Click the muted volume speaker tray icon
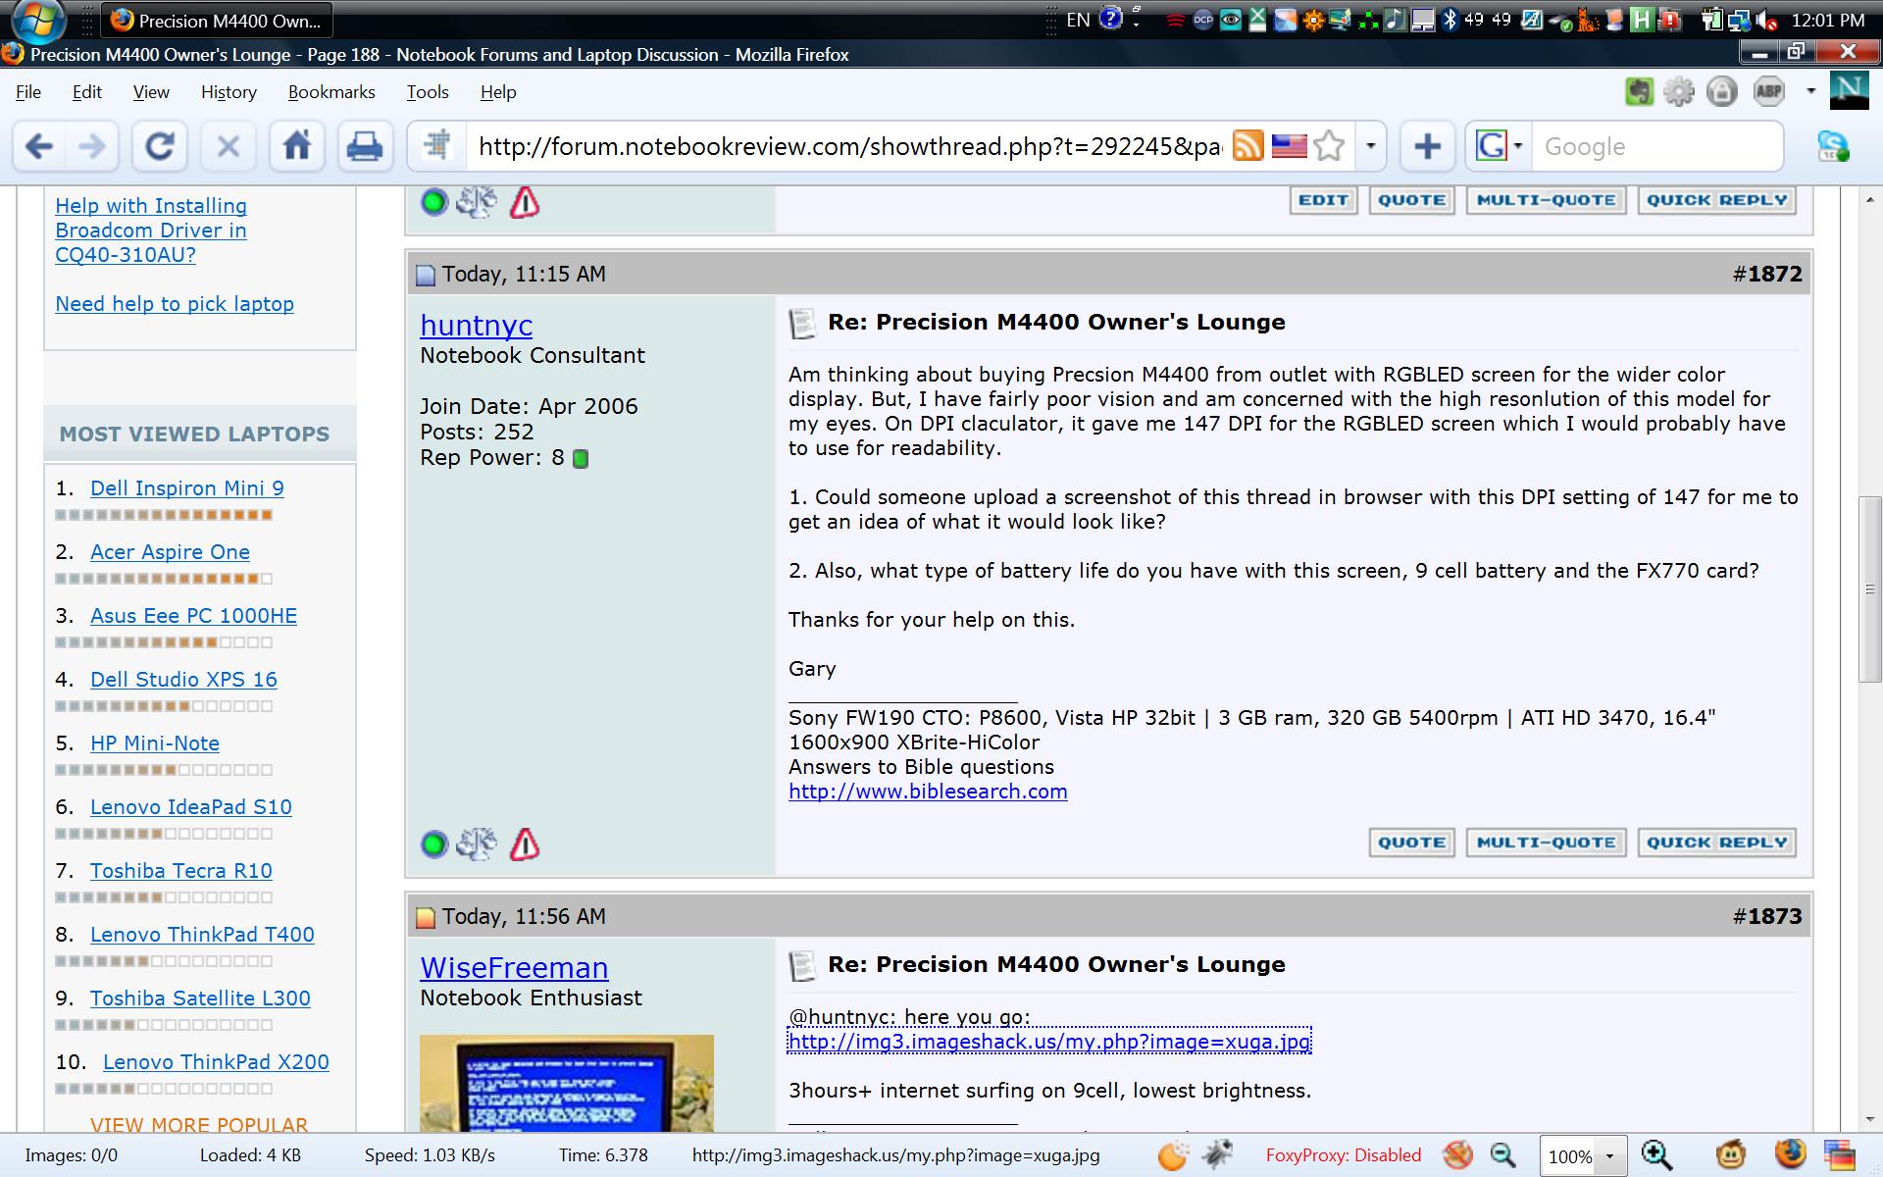 1767,20
